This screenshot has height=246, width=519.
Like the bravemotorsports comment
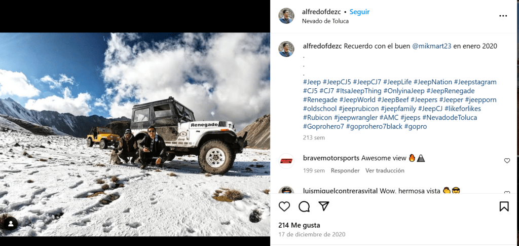pyautogui.click(x=507, y=161)
